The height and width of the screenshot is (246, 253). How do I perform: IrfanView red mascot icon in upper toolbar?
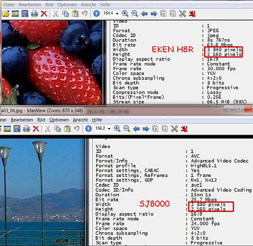tap(192, 14)
